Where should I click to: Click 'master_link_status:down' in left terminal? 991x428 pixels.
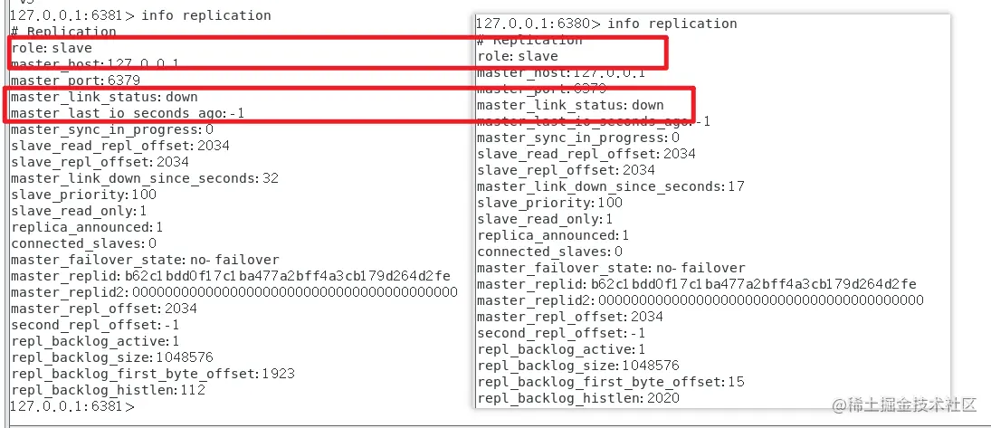(x=104, y=98)
